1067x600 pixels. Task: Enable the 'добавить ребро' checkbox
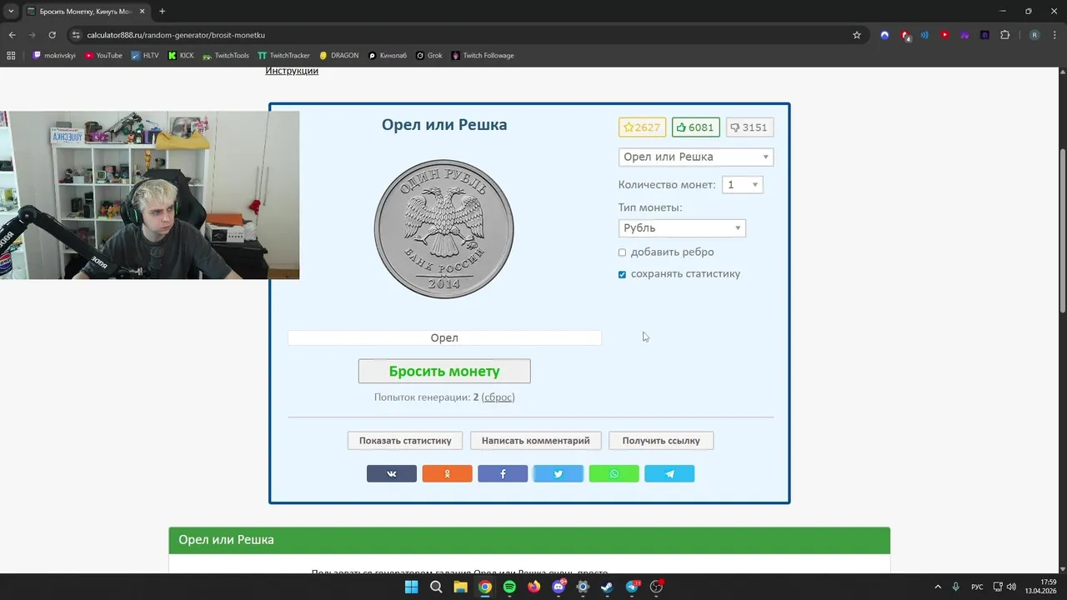pyautogui.click(x=622, y=252)
